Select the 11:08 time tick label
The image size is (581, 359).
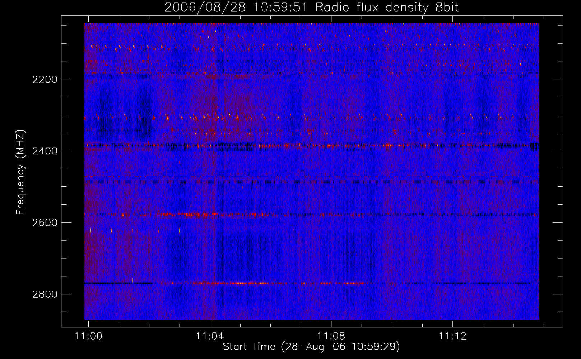(x=331, y=336)
